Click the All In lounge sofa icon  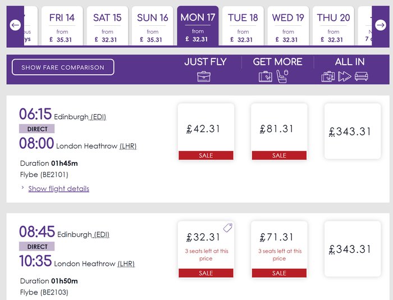(362, 76)
